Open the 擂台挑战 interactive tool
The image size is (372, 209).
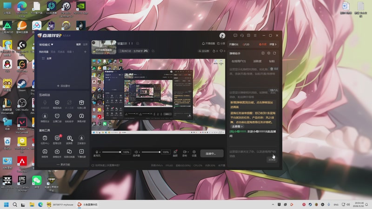coord(57,104)
